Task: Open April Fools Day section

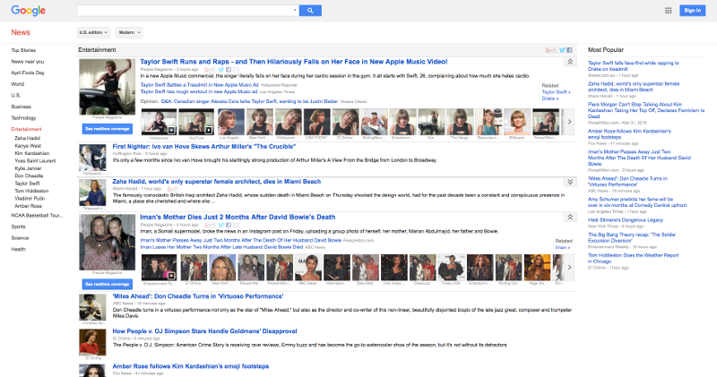Action: 28,73
